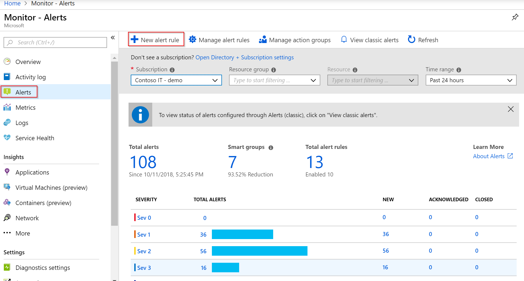Image resolution: width=524 pixels, height=281 pixels.
Task: Pin the Monitor Alerts blade to dashboard
Action: 515,17
